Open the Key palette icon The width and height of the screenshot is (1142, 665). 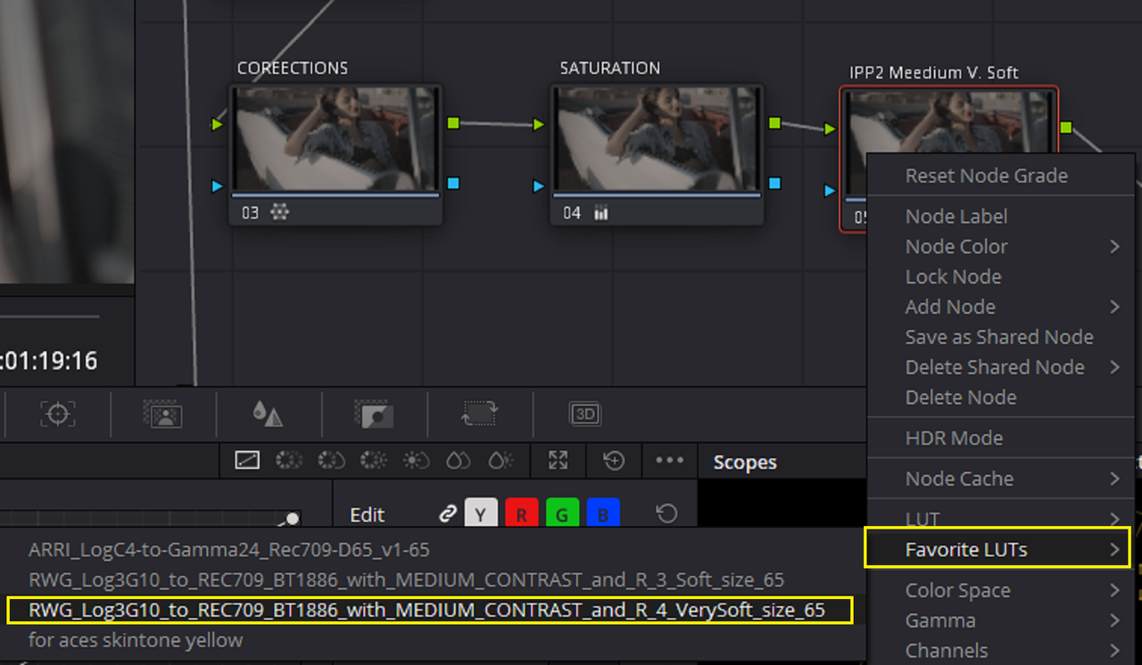[x=374, y=415]
